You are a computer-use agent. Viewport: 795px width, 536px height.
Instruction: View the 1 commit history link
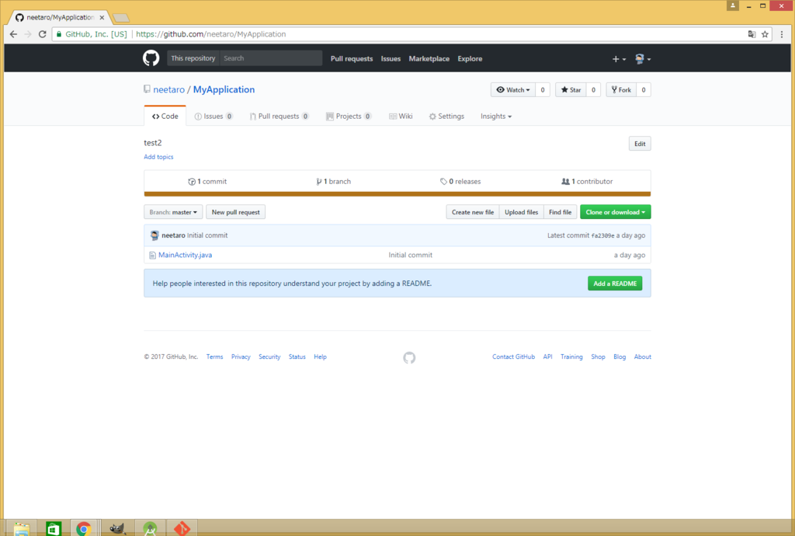207,182
